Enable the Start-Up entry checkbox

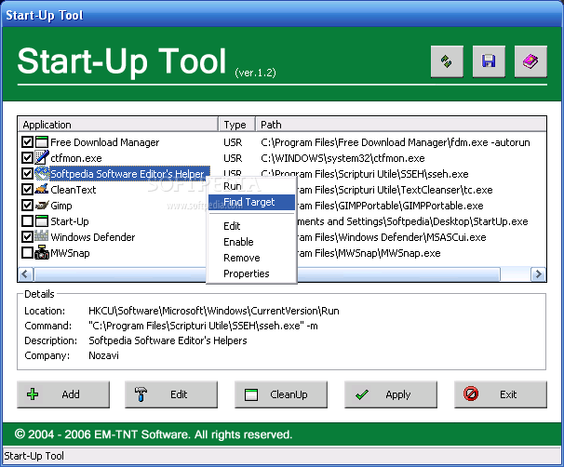27,221
